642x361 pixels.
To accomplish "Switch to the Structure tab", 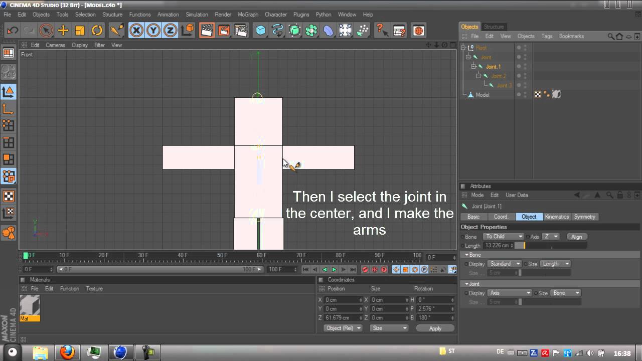I will (x=494, y=27).
